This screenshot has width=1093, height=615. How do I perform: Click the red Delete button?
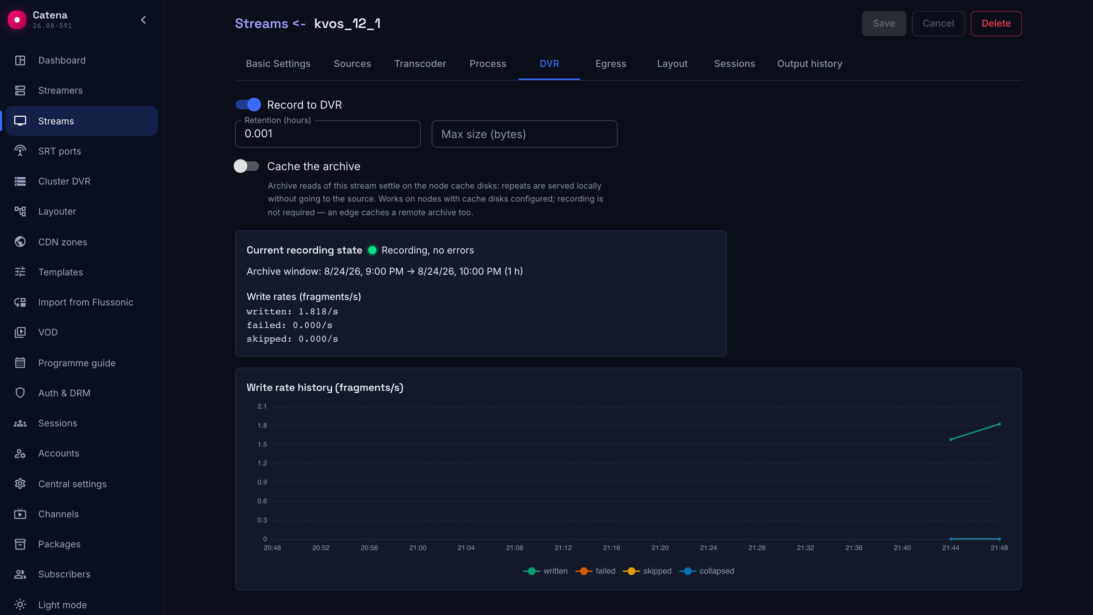(996, 23)
